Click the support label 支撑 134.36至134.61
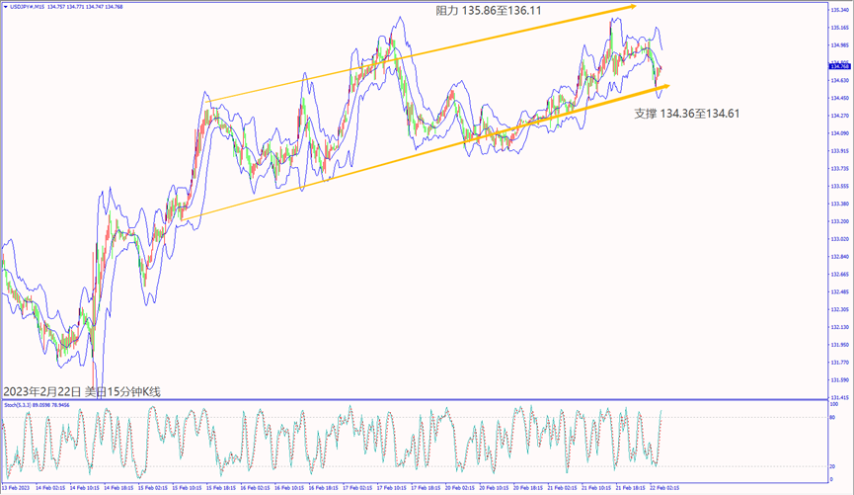This screenshot has height=495, width=854. pos(686,114)
